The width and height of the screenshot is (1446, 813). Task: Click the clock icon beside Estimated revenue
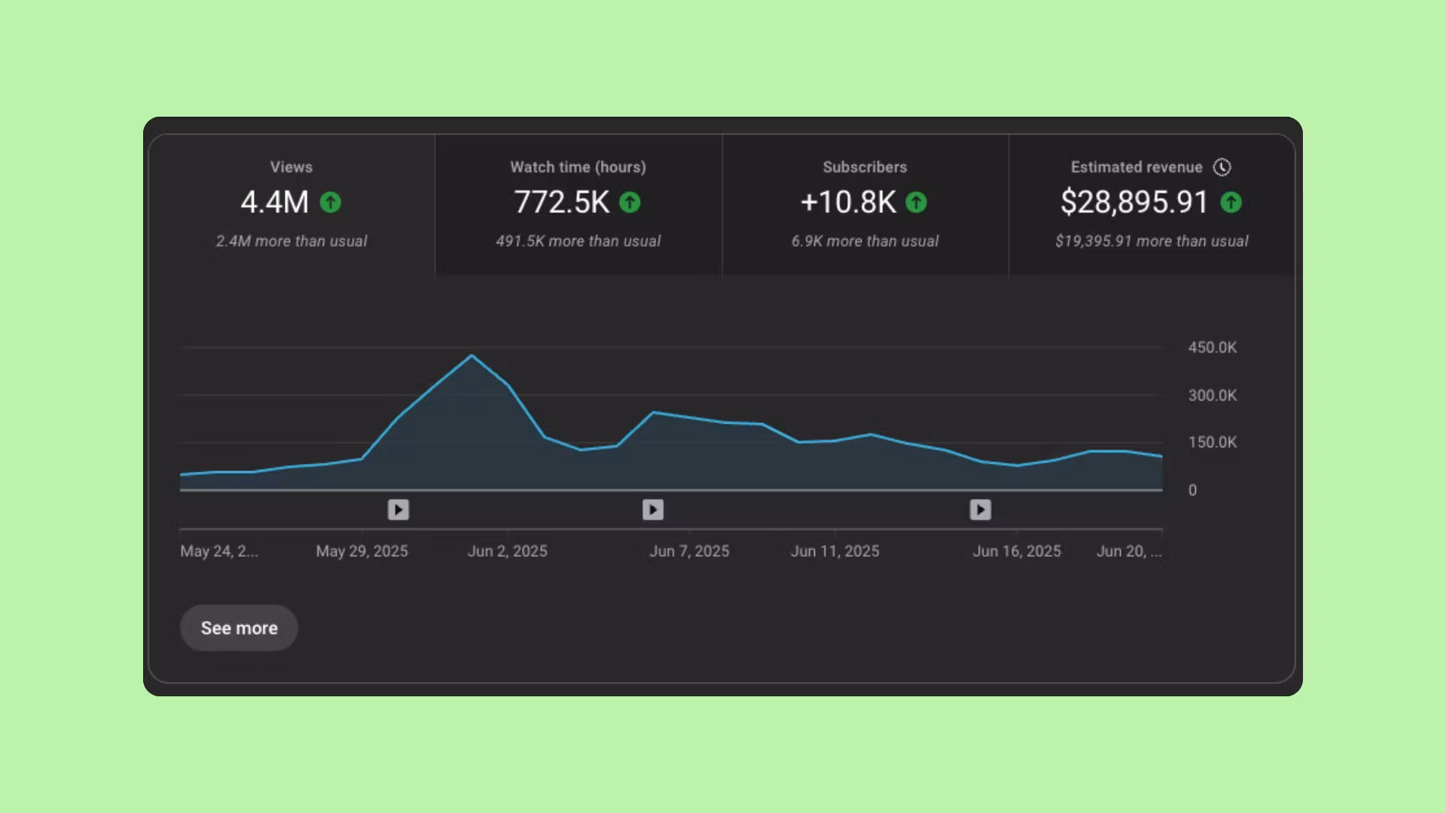tap(1222, 167)
